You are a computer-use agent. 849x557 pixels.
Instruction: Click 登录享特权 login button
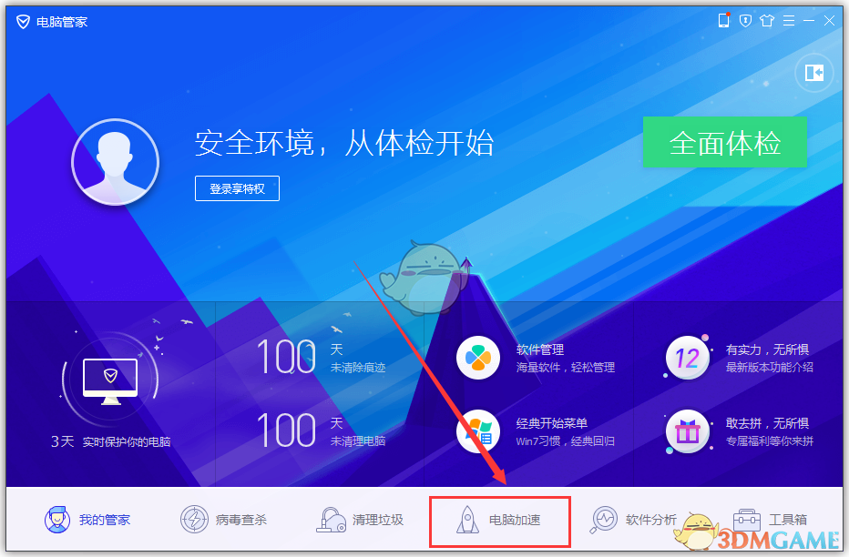237,188
